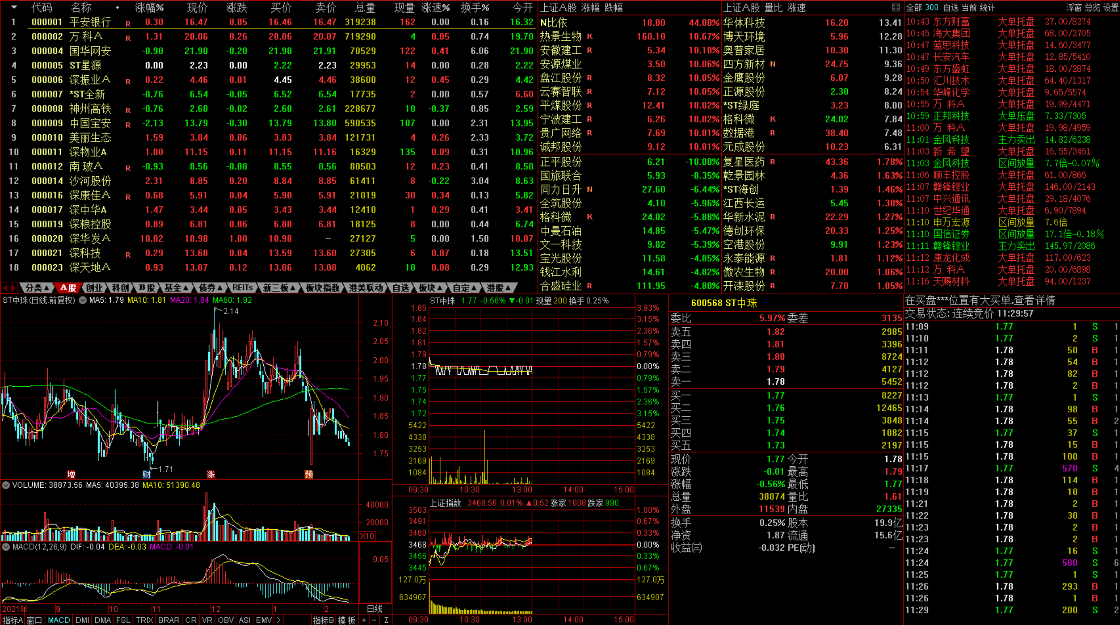This screenshot has width=1120, height=625.
Task: Expand the 分类 category dropdown tab
Action: tap(37, 288)
